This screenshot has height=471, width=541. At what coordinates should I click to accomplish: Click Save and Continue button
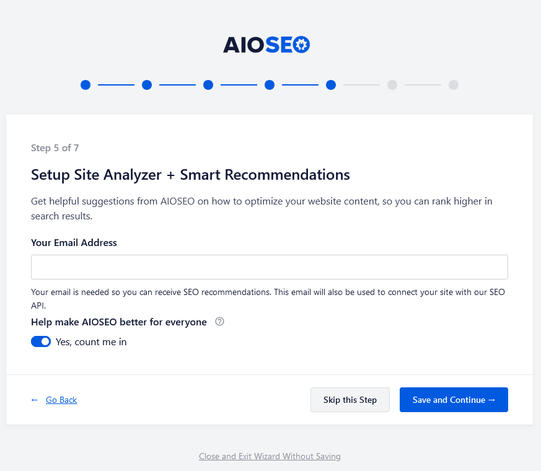point(454,400)
